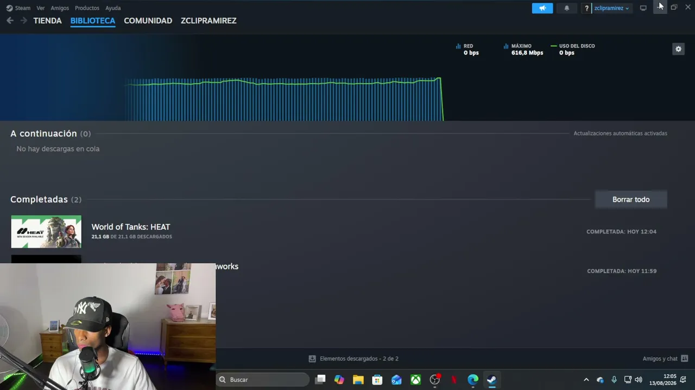Go back with the left arrow
The image size is (695, 390).
(x=10, y=21)
